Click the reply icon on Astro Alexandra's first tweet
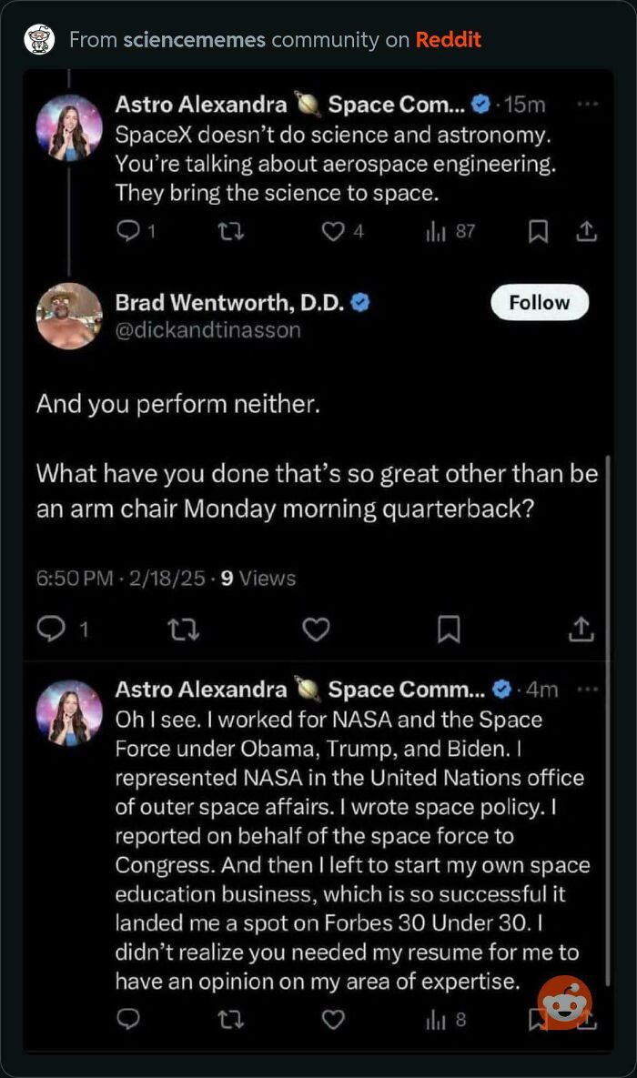The width and height of the screenshot is (637, 1078). 127,231
